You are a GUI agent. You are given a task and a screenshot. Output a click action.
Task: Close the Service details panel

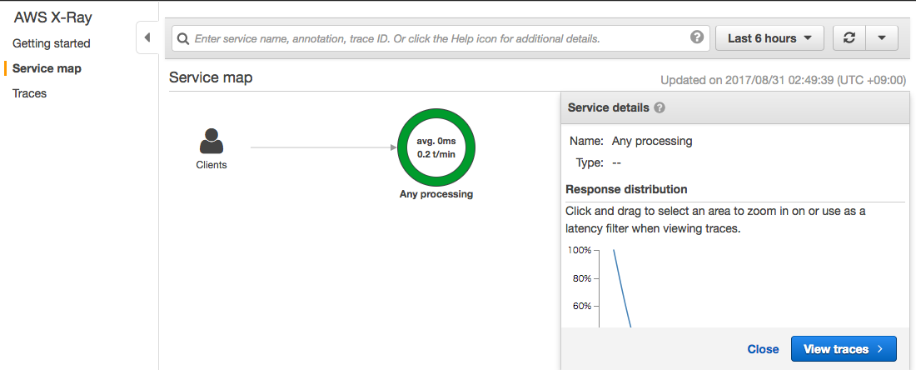coord(763,349)
